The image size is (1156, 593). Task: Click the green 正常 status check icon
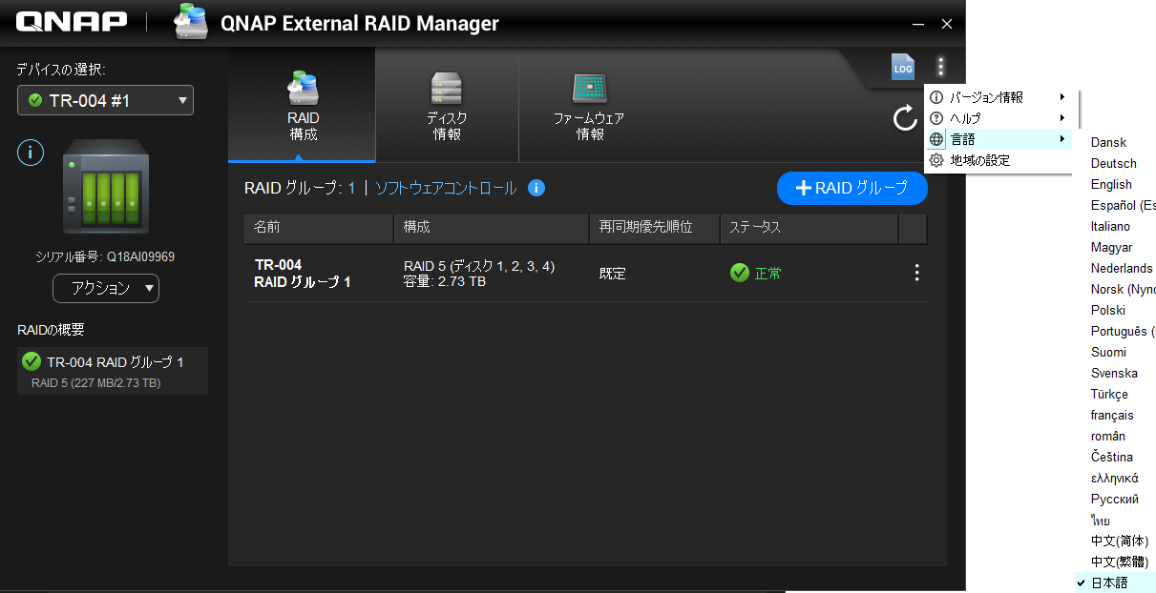[739, 274]
